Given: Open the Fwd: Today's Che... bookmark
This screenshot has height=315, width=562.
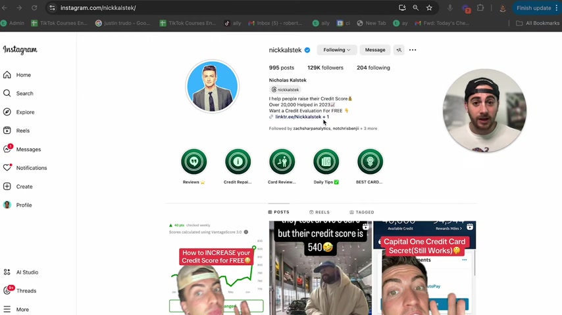Looking at the screenshot, I should [442, 23].
